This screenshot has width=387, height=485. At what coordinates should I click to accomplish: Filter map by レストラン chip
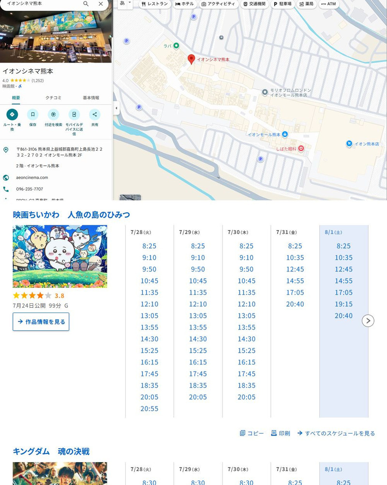click(154, 4)
